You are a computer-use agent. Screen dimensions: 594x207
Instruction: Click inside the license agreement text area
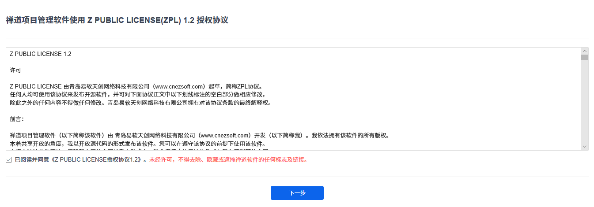294,99
